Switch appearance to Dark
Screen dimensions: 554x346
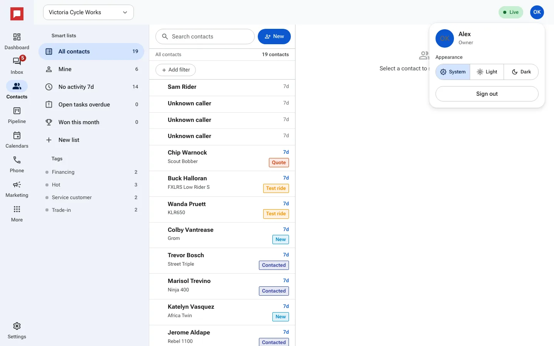click(521, 72)
